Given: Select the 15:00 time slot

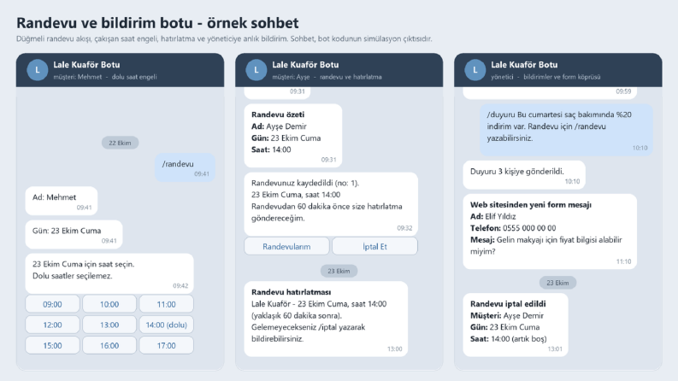Looking at the screenshot, I should click(52, 346).
